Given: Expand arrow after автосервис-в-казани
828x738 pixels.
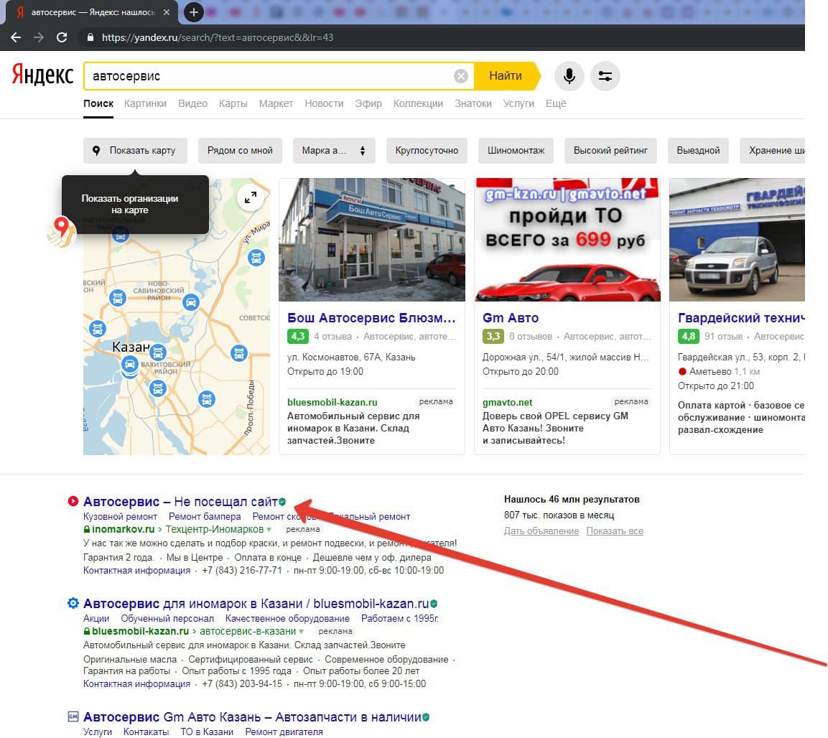Looking at the screenshot, I should 302,631.
